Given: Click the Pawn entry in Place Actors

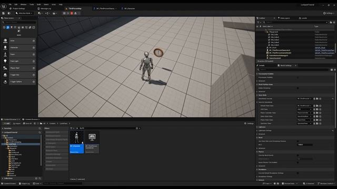Looking at the screenshot, I should click(x=19, y=55).
